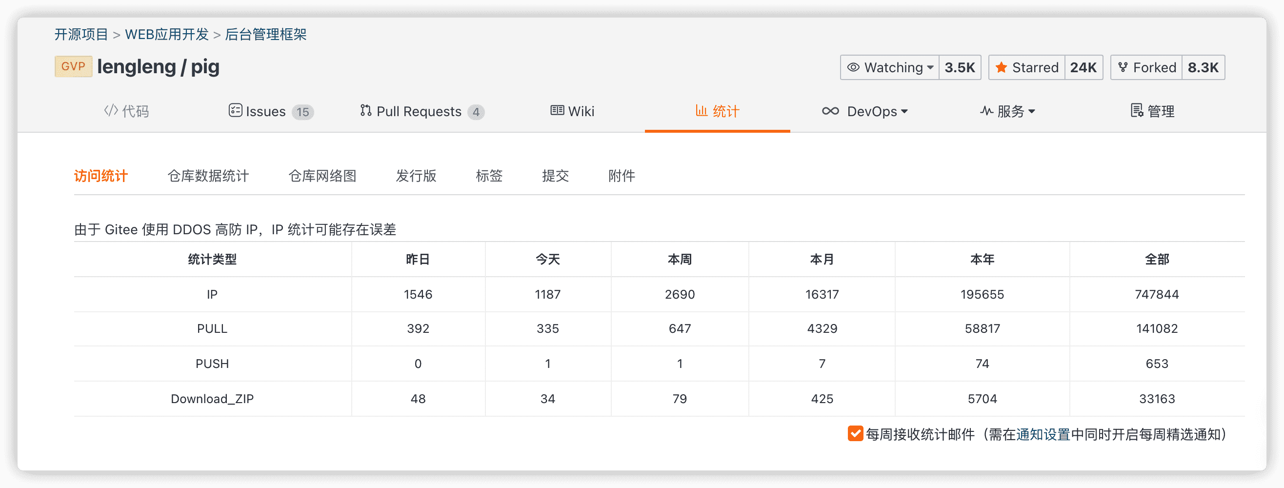The height and width of the screenshot is (488, 1284).
Task: Click the PULL row label
Action: click(212, 329)
